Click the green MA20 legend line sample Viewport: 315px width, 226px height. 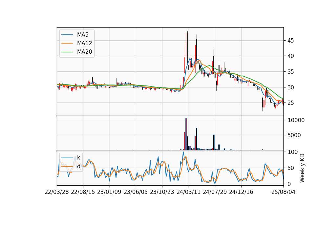click(x=67, y=52)
